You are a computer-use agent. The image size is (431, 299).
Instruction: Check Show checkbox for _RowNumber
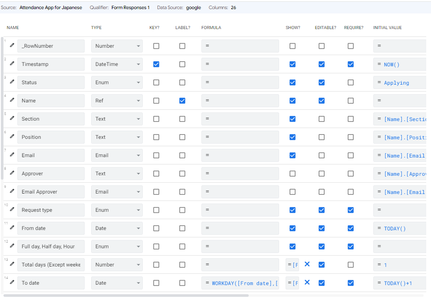[x=293, y=46]
